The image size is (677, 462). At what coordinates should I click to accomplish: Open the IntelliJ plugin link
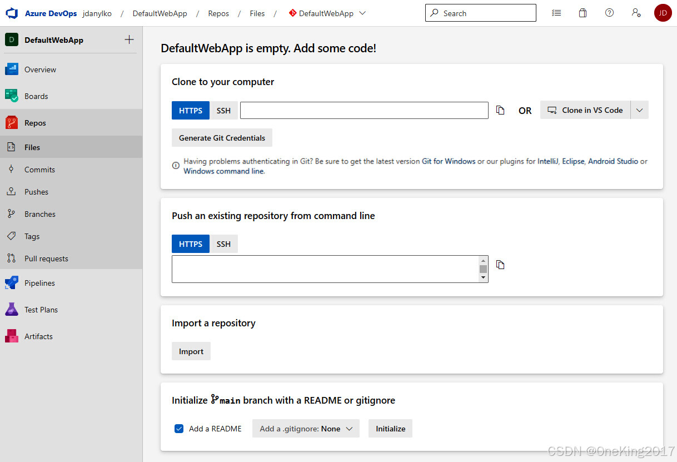point(547,161)
